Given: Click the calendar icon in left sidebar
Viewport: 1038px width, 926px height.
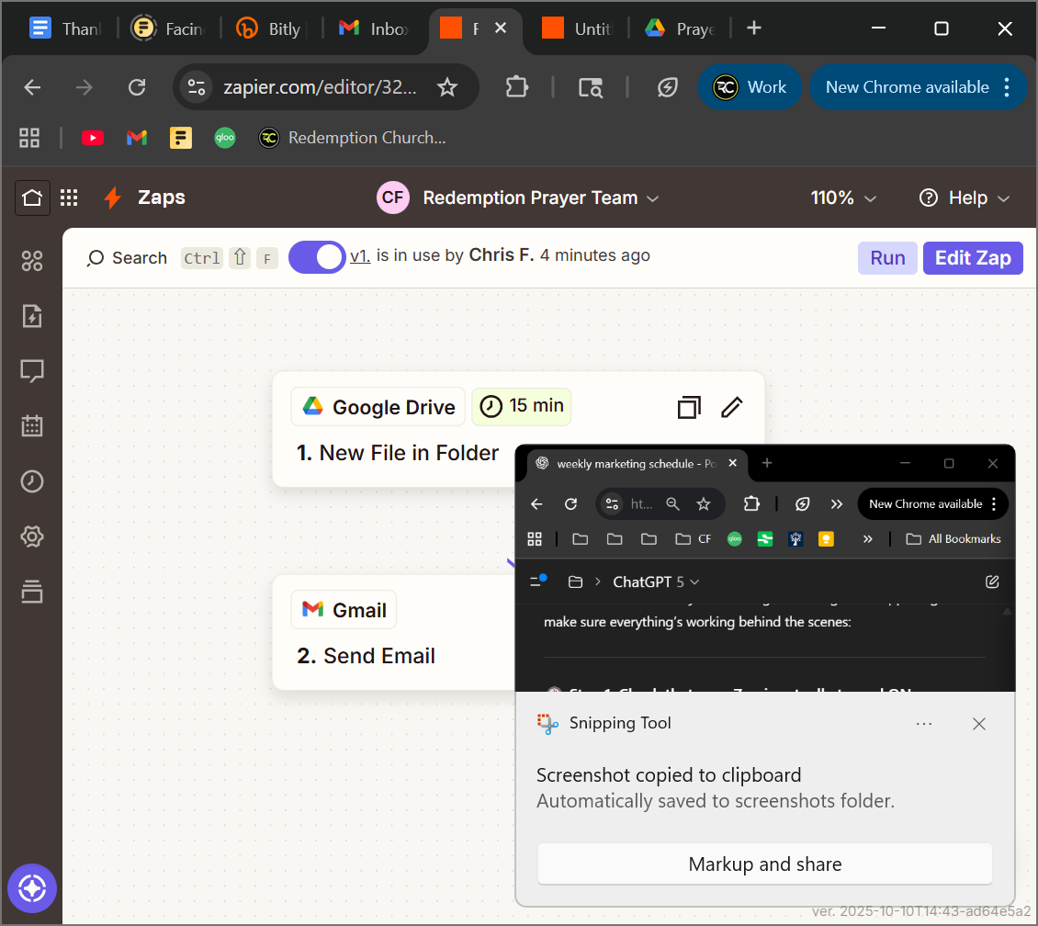Looking at the screenshot, I should click(32, 426).
